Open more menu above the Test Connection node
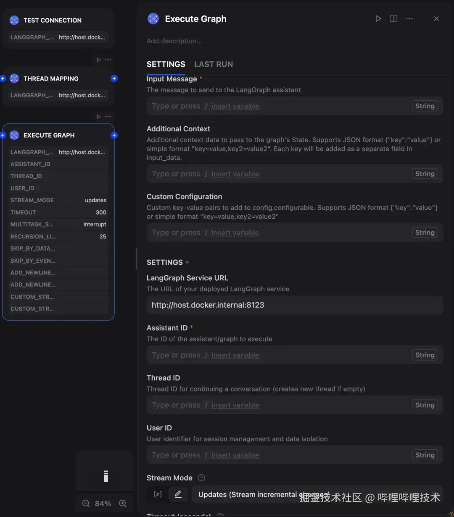Screen dimensions: 454x517 (x=108, y=60)
